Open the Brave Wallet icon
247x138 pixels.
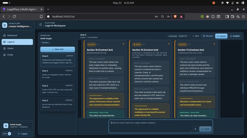pos(233,16)
